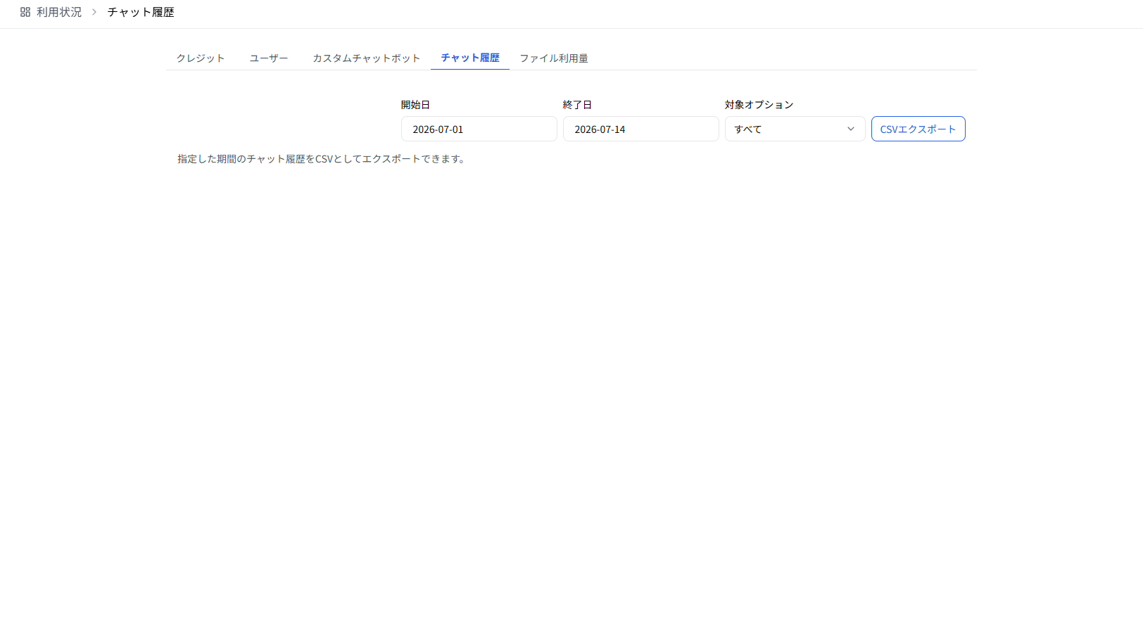Expand the 対象オプション dropdown showing すべて

(795, 129)
